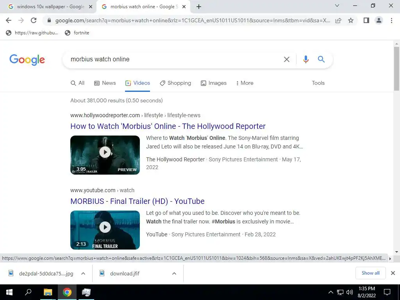This screenshot has width=400, height=300.
Task: Open MORBIUS Final Trailer YouTube link
Action: coord(137,201)
